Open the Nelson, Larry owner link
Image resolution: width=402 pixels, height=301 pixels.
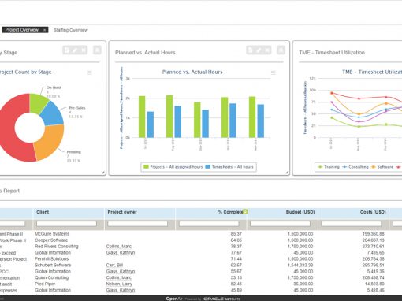point(119,284)
